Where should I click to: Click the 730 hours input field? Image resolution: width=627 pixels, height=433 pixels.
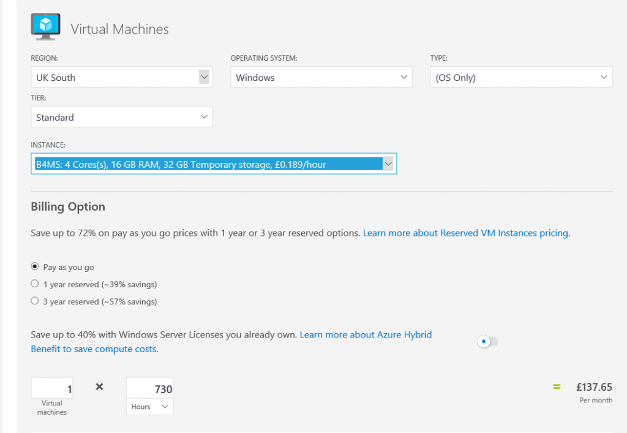point(149,388)
